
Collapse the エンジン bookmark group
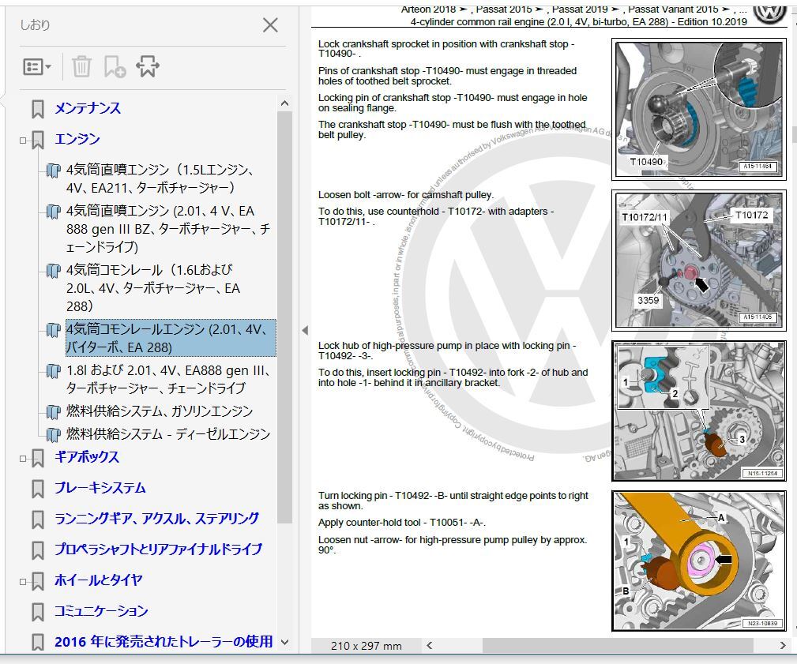tap(23, 141)
